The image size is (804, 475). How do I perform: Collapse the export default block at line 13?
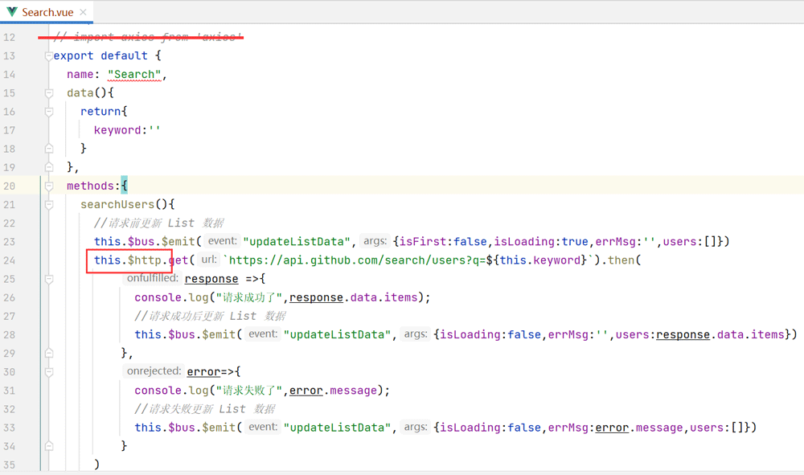[x=49, y=55]
